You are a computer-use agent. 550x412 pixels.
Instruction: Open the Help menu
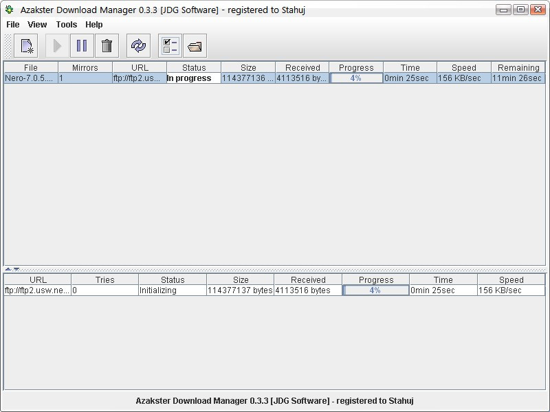pos(94,25)
